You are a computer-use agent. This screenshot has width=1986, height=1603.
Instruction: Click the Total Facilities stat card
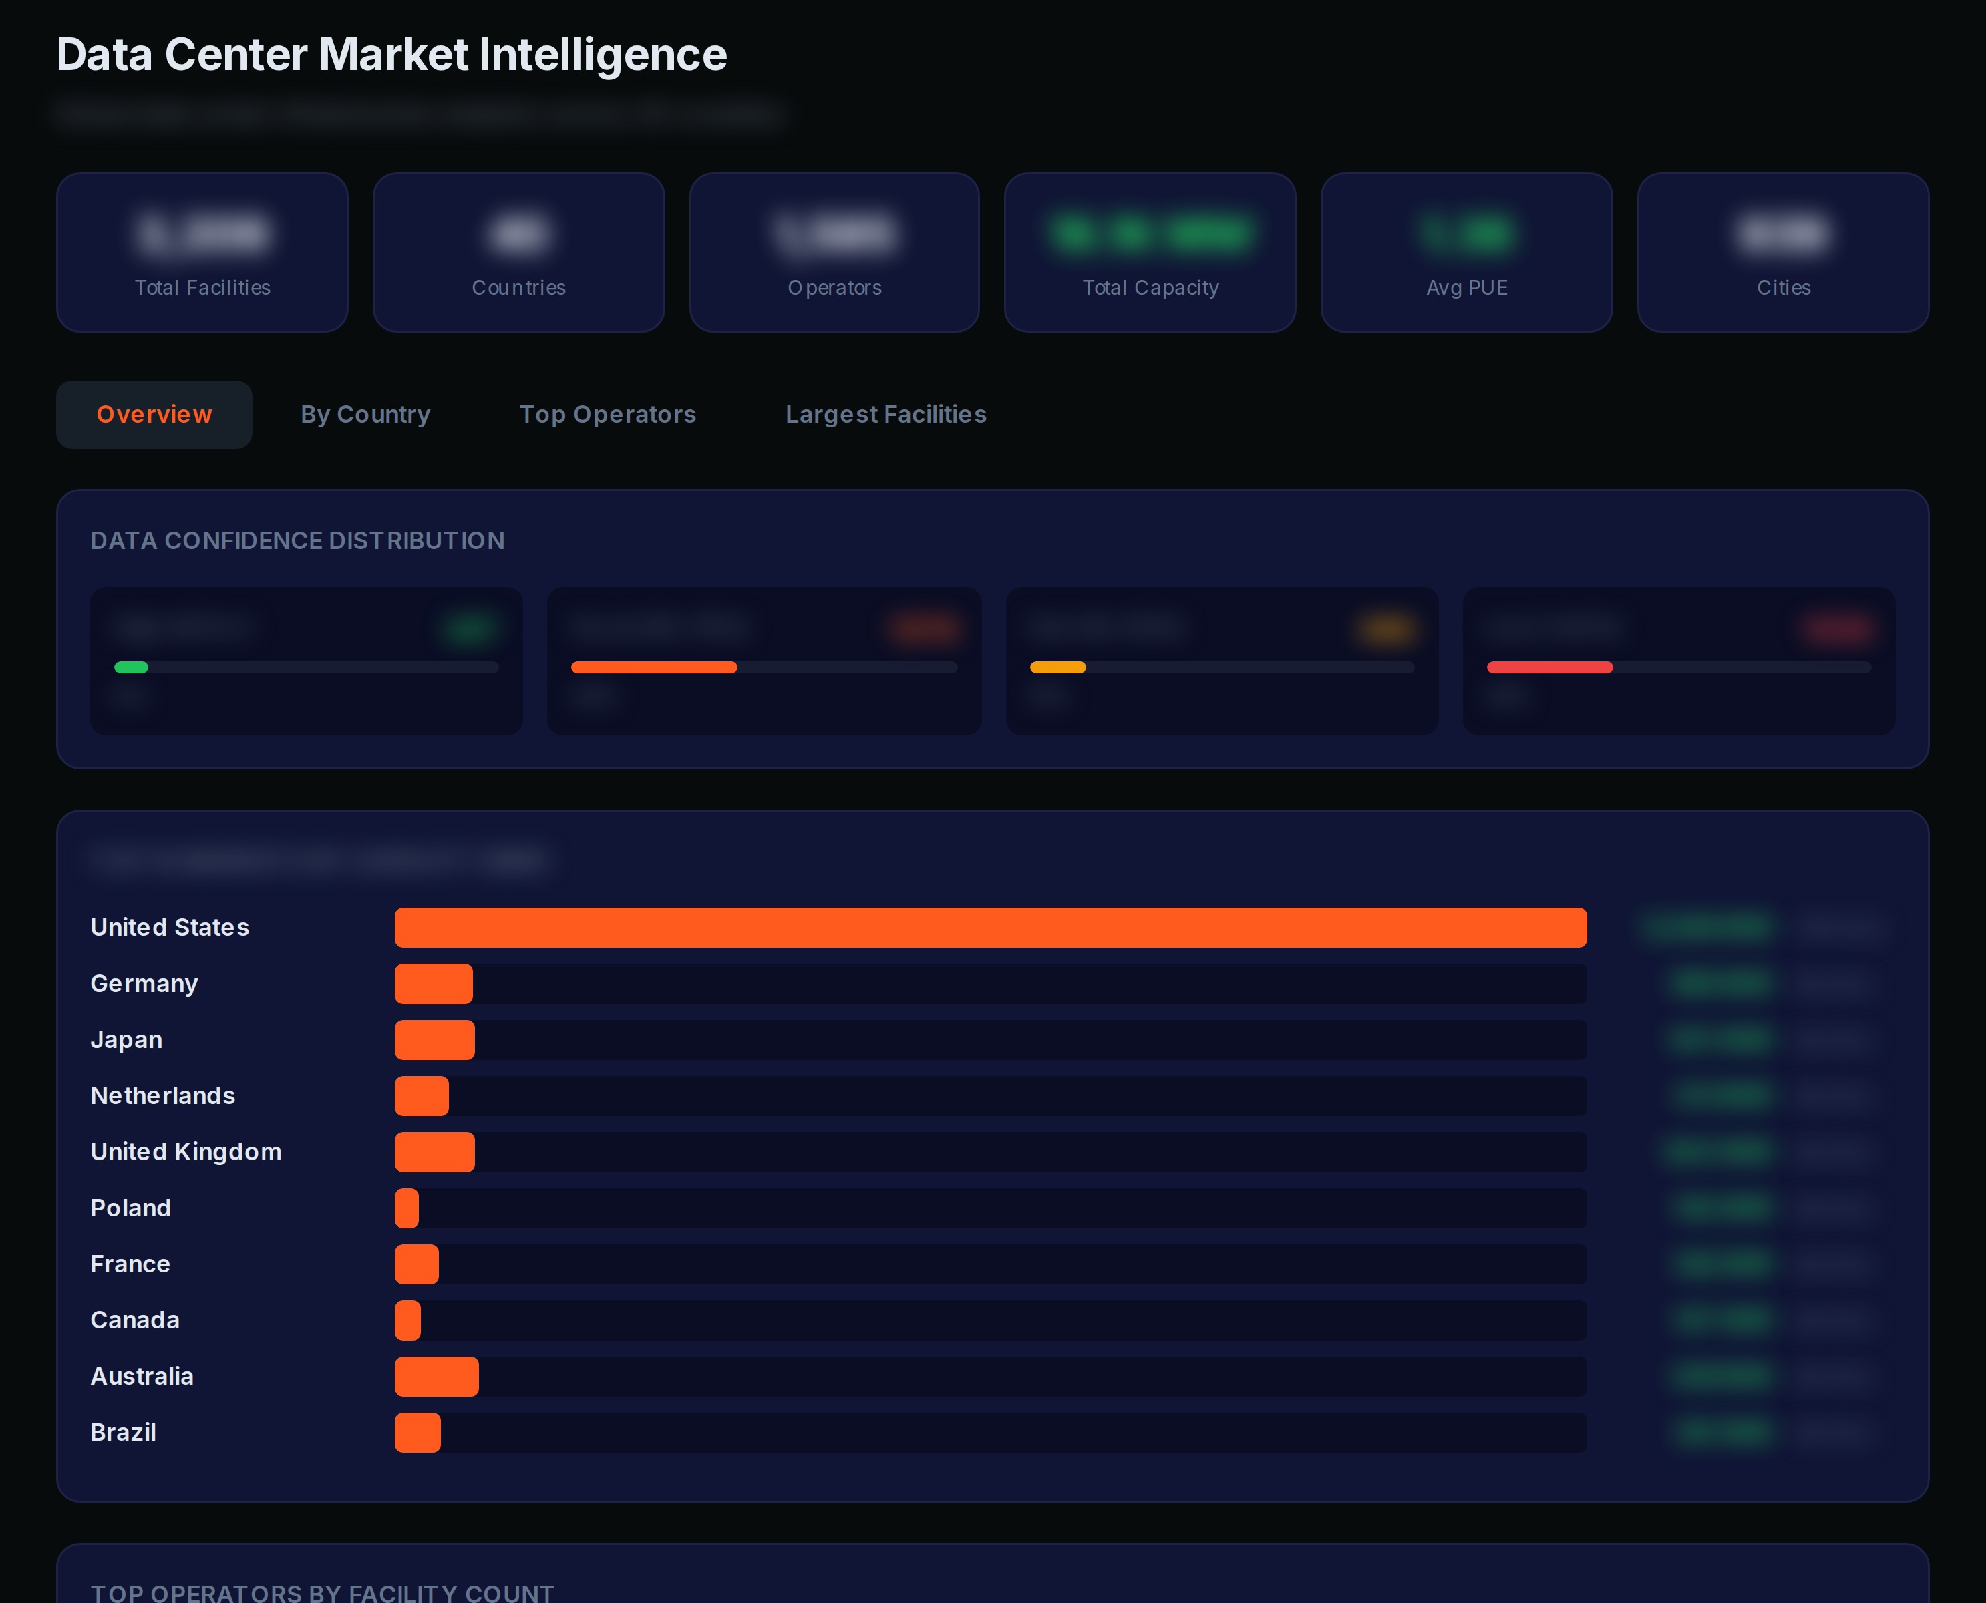(x=202, y=252)
